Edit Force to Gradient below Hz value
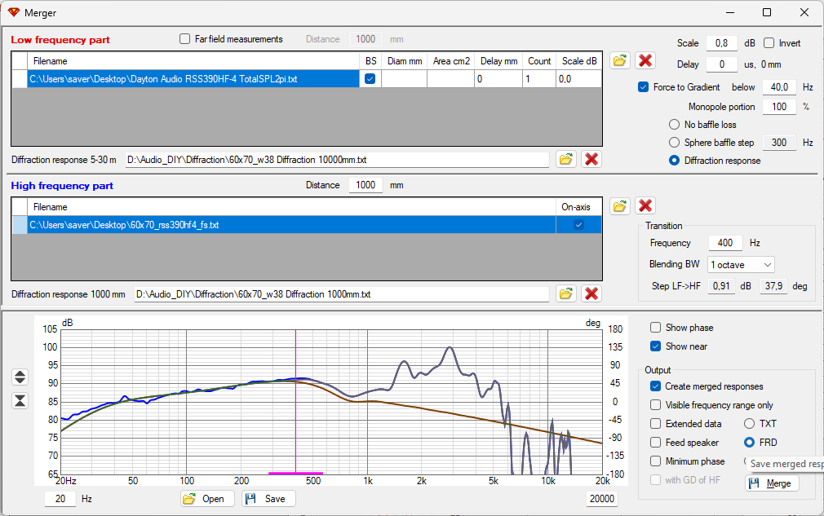The image size is (824, 516). [779, 87]
